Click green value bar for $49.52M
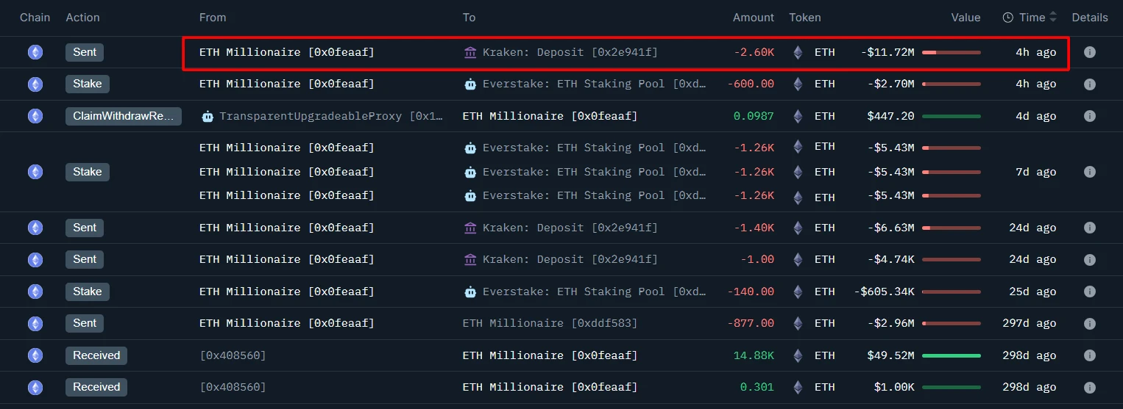The height and width of the screenshot is (409, 1123). [951, 355]
